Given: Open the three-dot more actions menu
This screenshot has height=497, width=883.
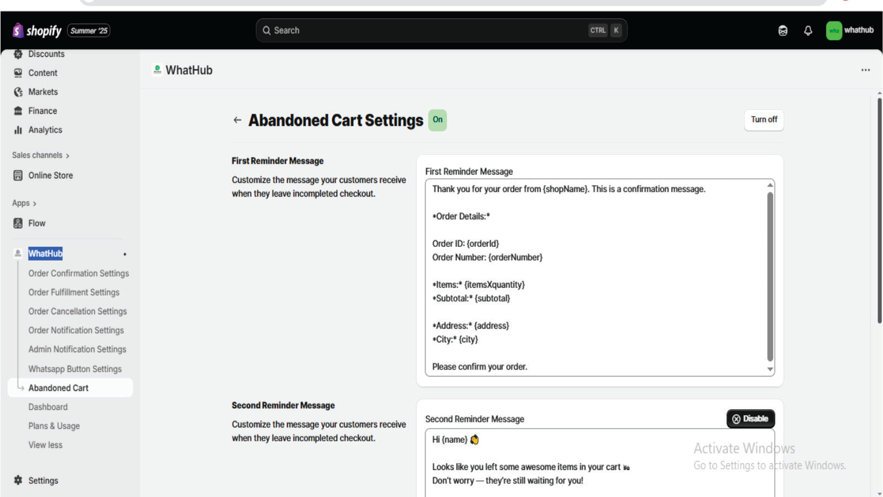Looking at the screenshot, I should [x=865, y=70].
